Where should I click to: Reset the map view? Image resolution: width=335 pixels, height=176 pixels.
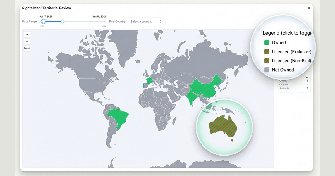pyautogui.click(x=27, y=48)
